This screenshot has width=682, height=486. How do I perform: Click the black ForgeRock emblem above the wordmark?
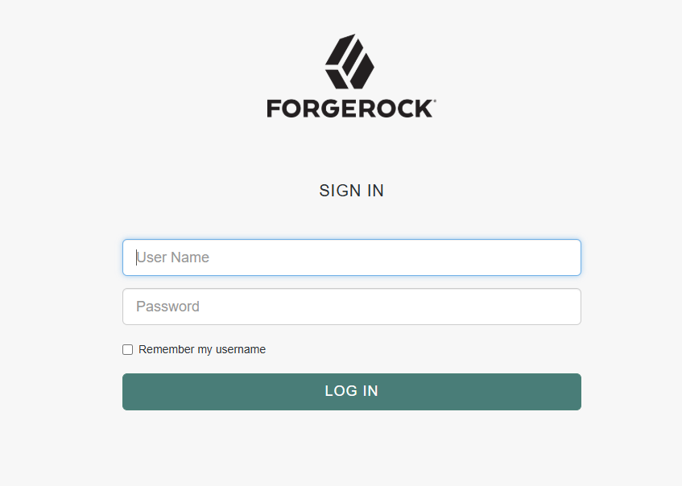click(349, 61)
